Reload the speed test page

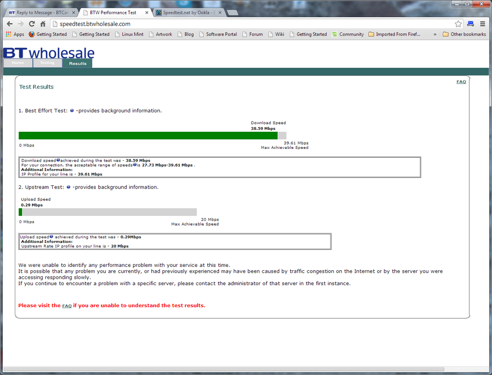click(x=31, y=23)
